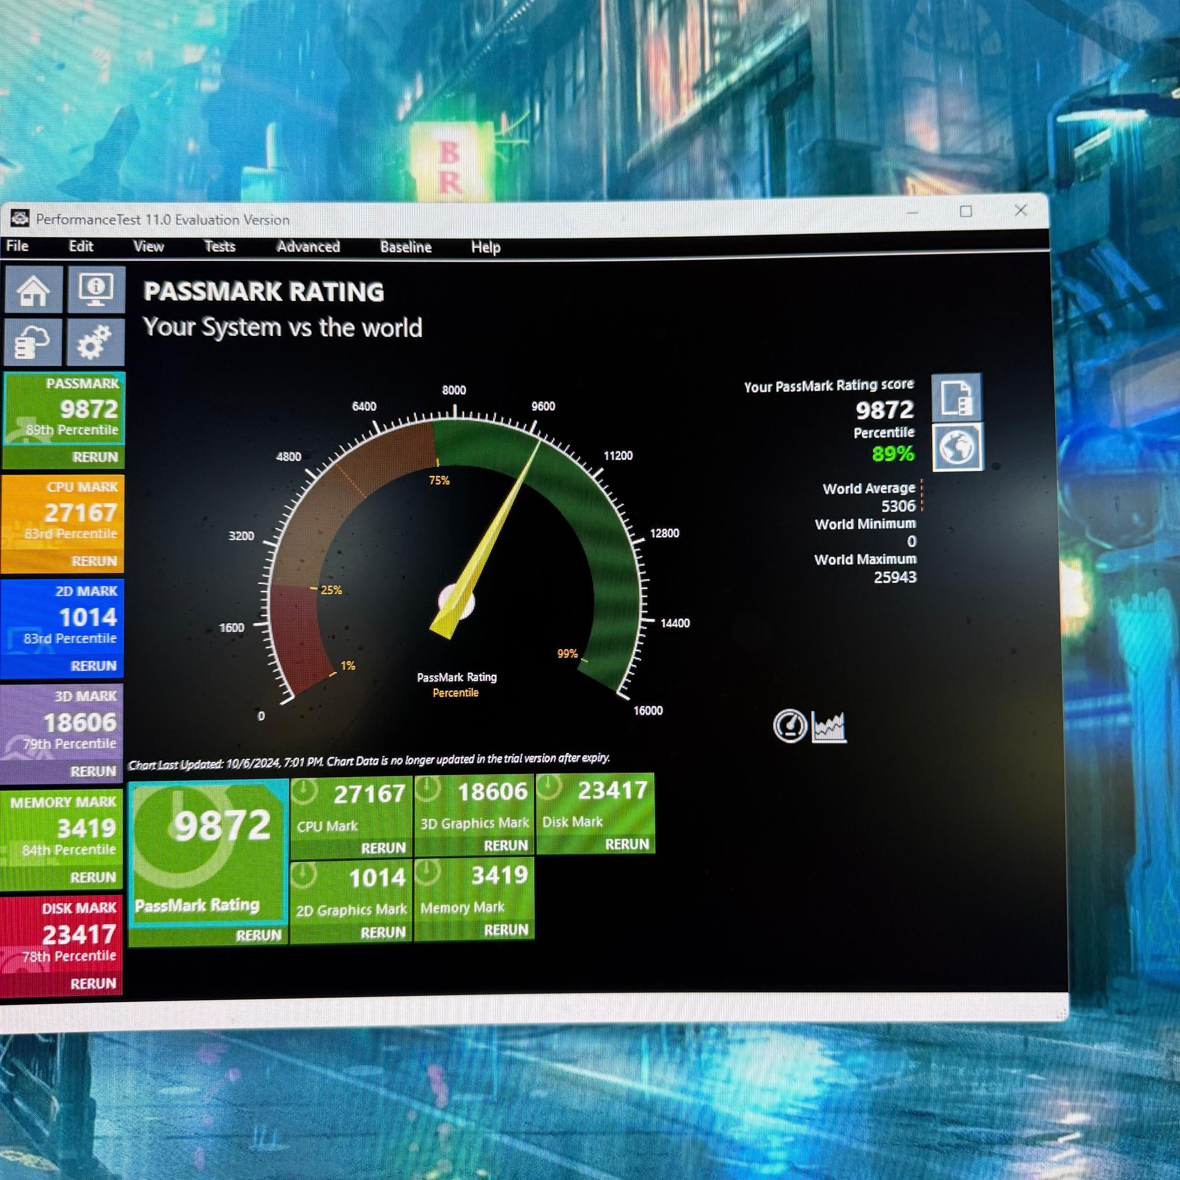Image resolution: width=1180 pixels, height=1180 pixels.
Task: Click the Chart Last Updated notice text
Action: 369,761
